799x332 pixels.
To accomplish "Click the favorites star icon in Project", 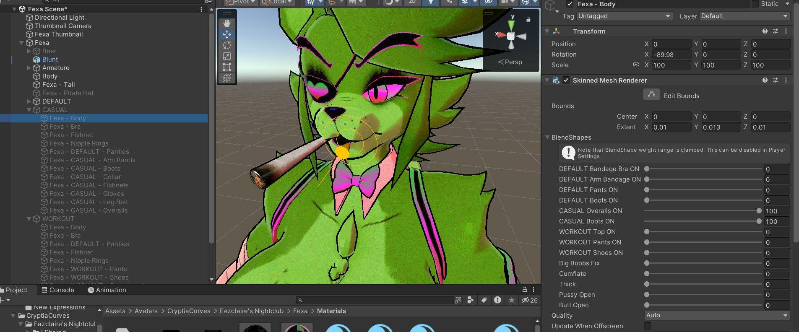I will (x=512, y=300).
